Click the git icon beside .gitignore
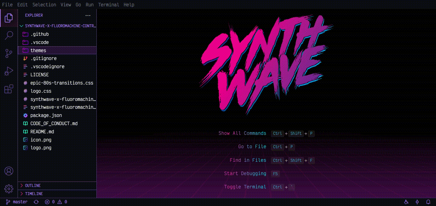The width and height of the screenshot is (436, 206). pyautogui.click(x=25, y=58)
